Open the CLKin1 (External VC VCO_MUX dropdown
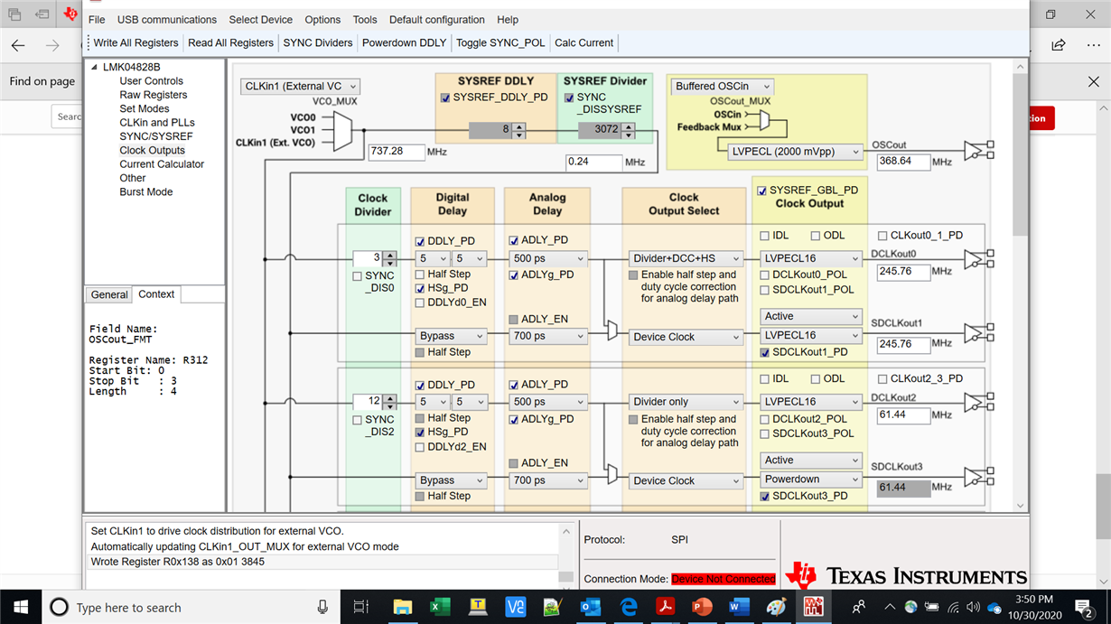The height and width of the screenshot is (624, 1111). click(301, 87)
